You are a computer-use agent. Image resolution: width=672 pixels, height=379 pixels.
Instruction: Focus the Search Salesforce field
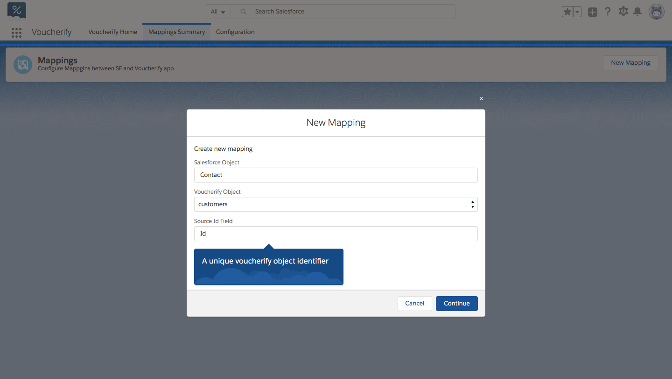point(343,12)
